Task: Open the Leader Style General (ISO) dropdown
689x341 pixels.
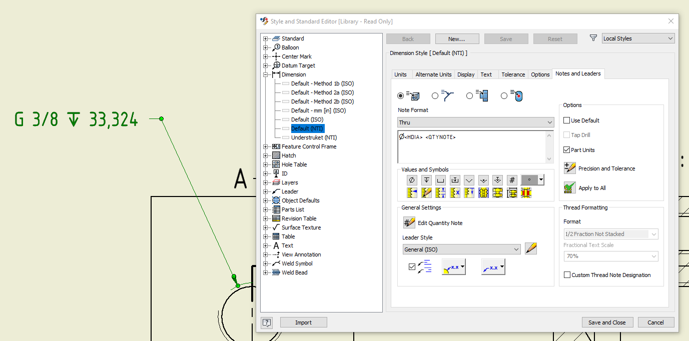Action: click(x=517, y=248)
